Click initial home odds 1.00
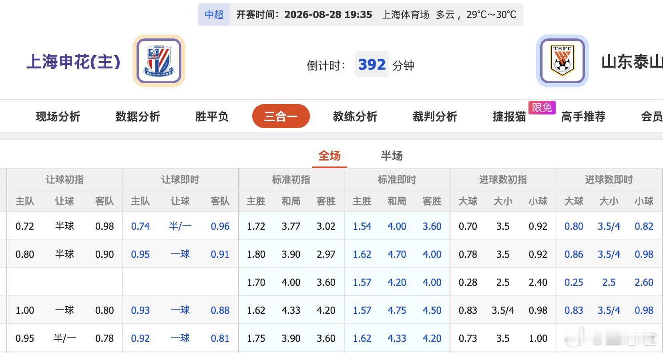The width and height of the screenshot is (663, 353). point(25,310)
